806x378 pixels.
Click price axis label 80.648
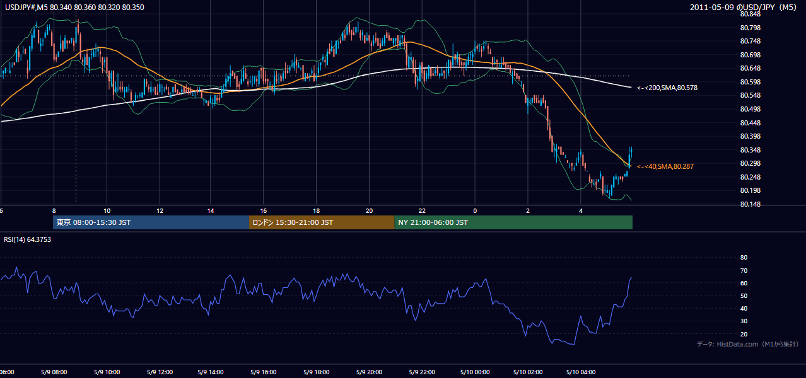[750, 68]
